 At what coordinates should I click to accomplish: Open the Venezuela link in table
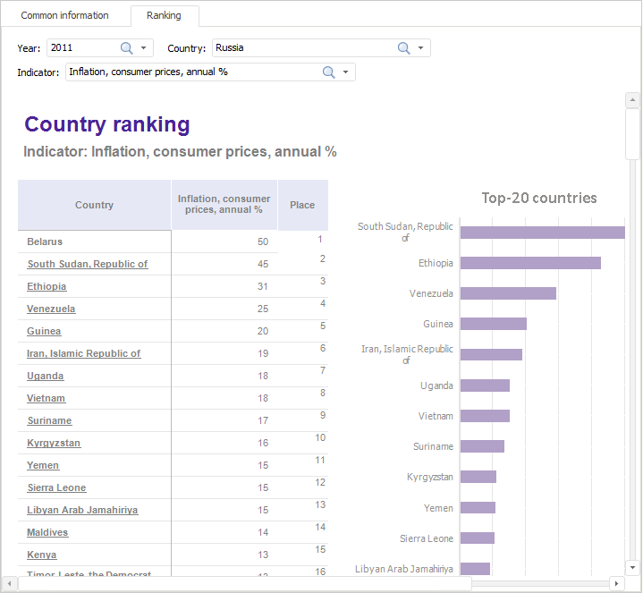(x=51, y=309)
